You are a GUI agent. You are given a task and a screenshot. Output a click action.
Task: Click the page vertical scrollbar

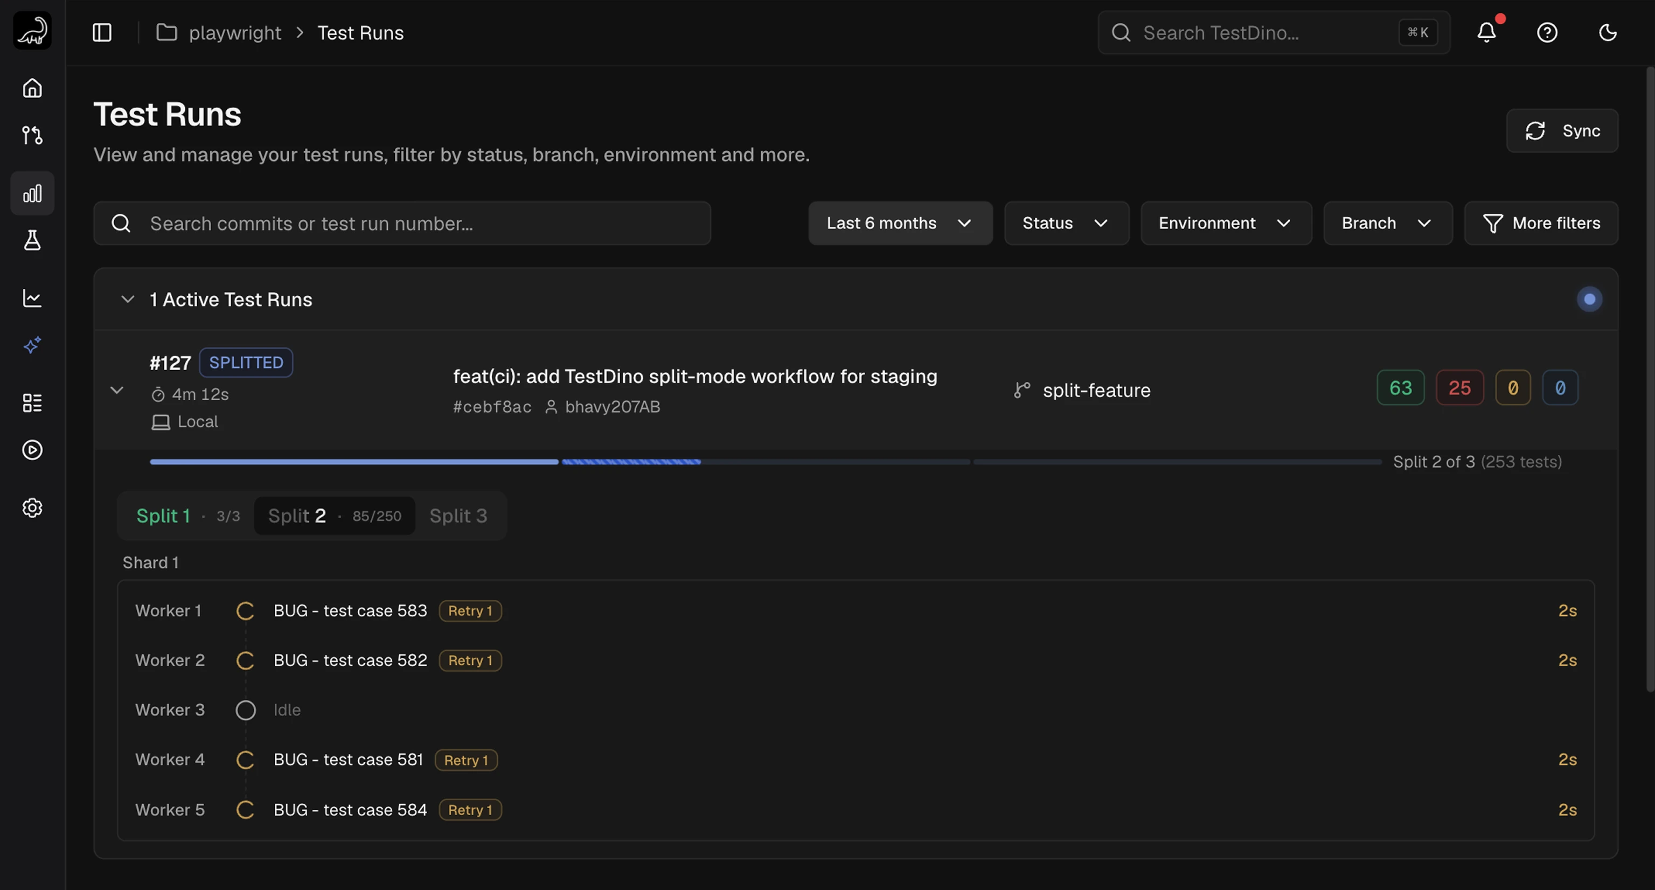tap(1650, 379)
